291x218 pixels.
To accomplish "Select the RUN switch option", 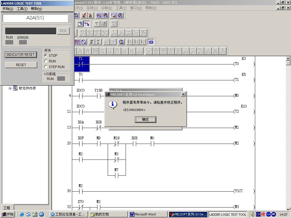I will click(46, 61).
